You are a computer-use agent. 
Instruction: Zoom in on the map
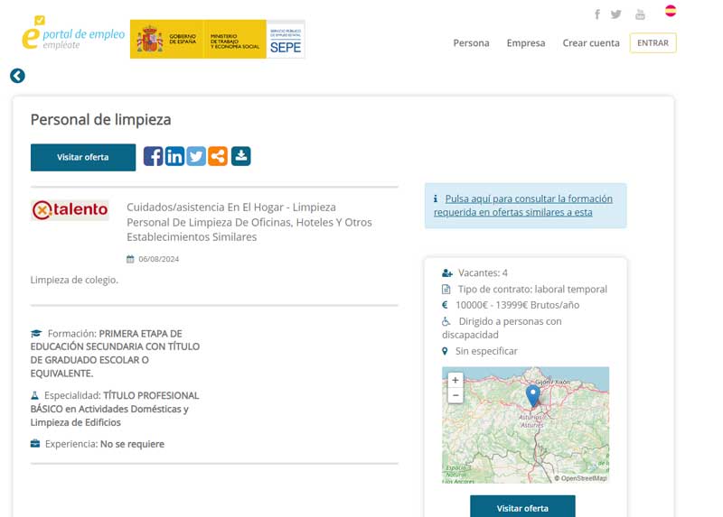[x=455, y=381]
